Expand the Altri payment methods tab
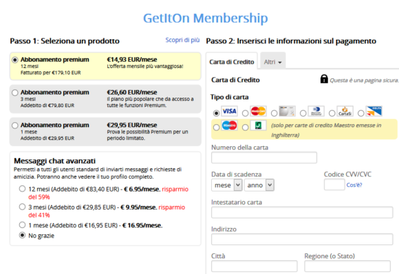 tap(273, 62)
